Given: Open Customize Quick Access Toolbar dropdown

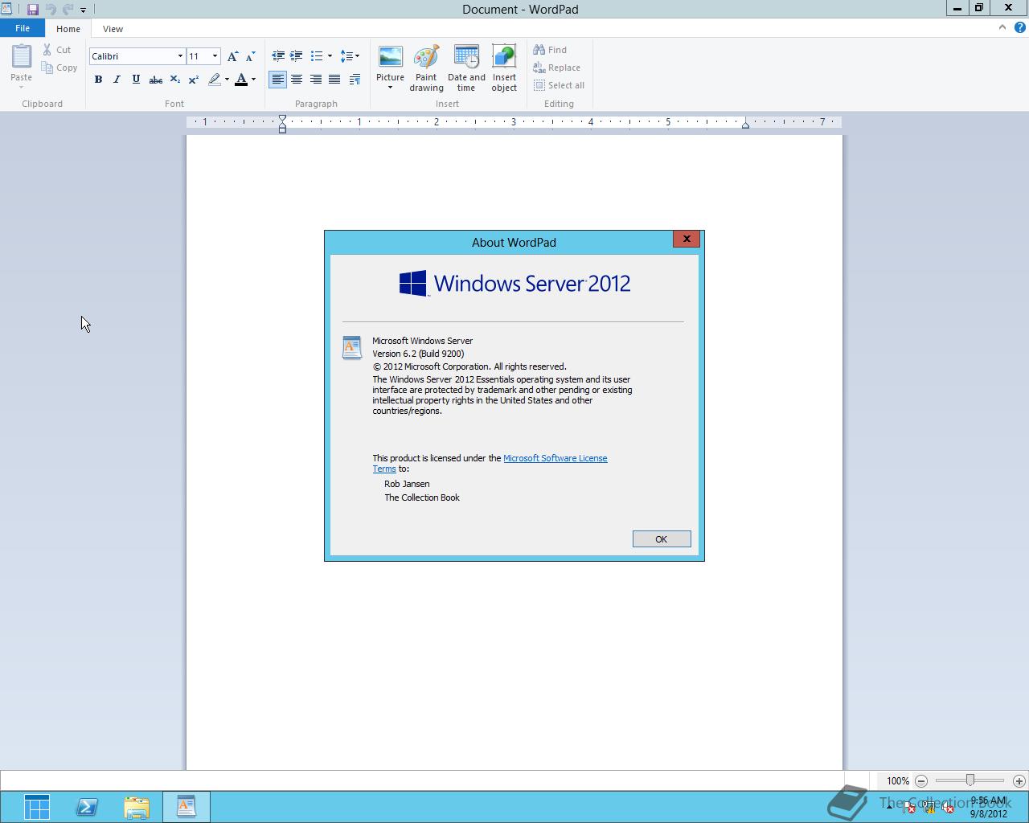Looking at the screenshot, I should (83, 10).
